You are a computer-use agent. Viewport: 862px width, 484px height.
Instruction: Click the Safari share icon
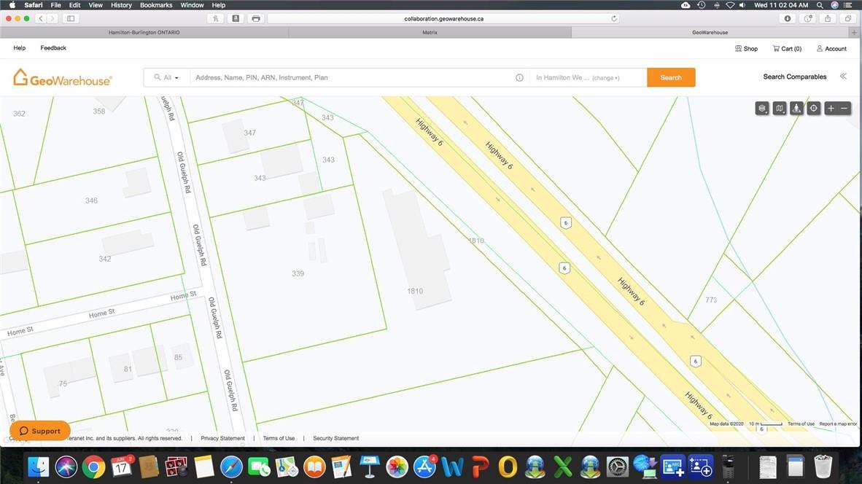(828, 19)
